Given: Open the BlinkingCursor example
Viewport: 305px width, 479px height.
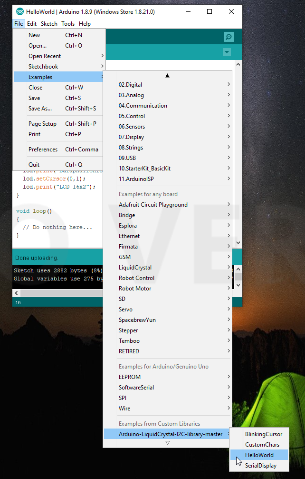Looking at the screenshot, I should [x=259, y=434].
